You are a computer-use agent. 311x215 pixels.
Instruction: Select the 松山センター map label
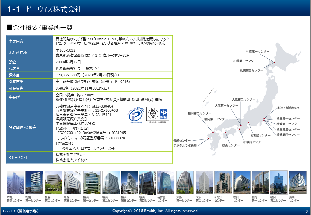click(x=231, y=145)
